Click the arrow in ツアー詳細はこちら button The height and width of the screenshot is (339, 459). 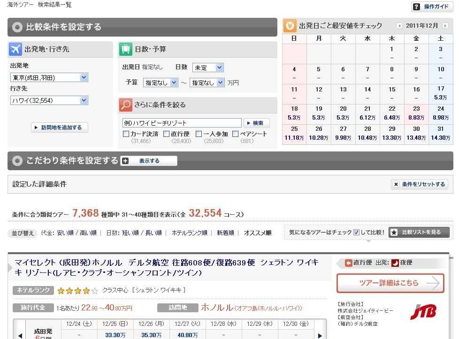point(433,283)
